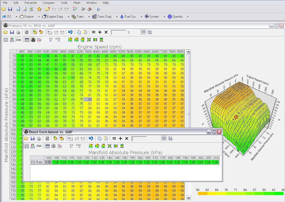Expand the OS dropdown arrow
The image size is (285, 202).
16,17
